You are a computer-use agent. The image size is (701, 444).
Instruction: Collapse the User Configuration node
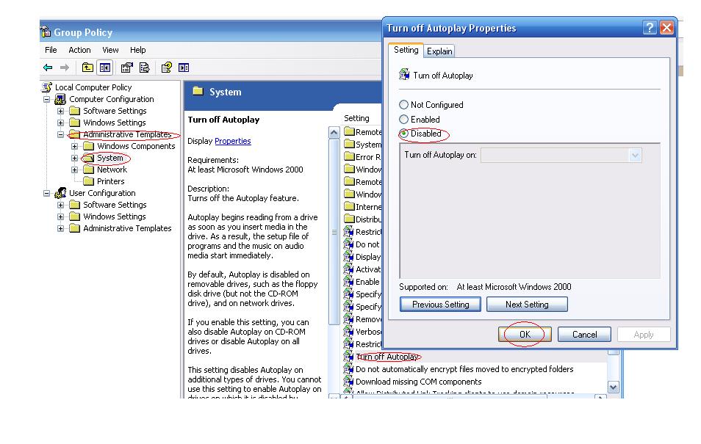click(x=46, y=193)
